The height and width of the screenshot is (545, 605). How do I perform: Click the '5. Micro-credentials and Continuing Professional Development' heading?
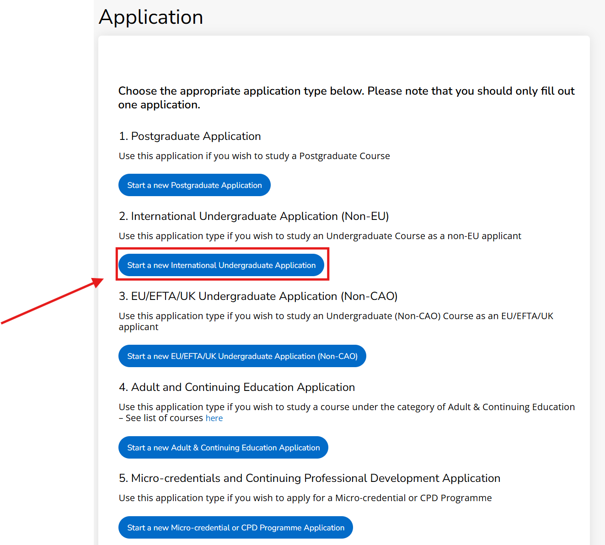pos(310,478)
